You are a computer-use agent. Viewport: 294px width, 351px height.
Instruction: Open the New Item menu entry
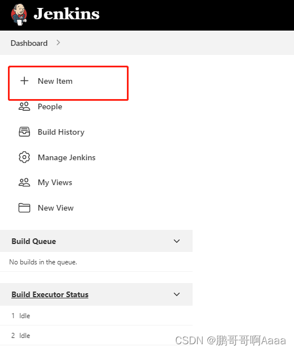click(69, 83)
